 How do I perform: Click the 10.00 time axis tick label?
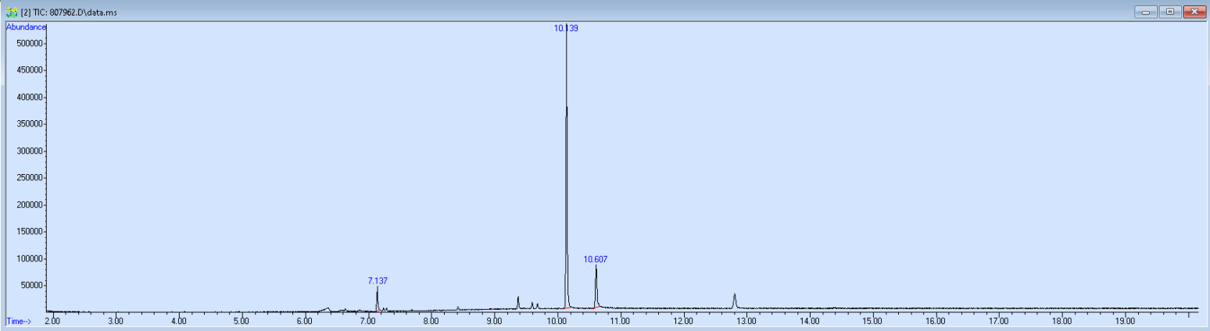[x=557, y=321]
